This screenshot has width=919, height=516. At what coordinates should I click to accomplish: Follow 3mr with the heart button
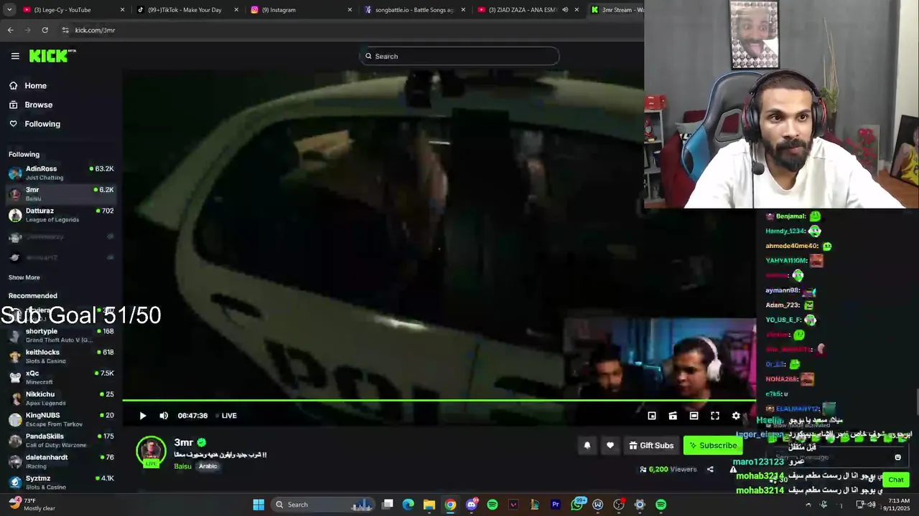(610, 446)
